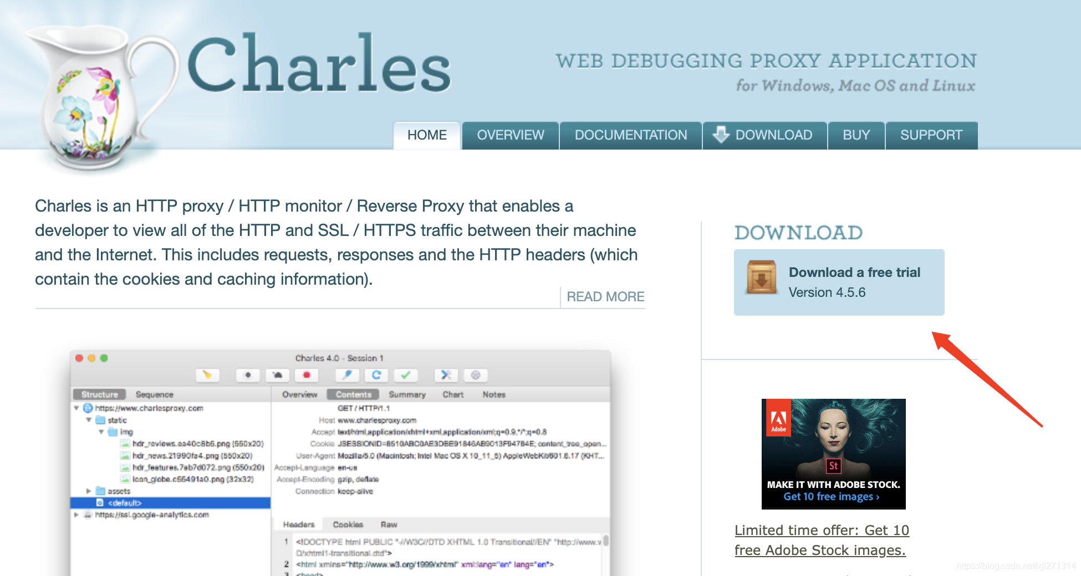Click the GET / HTTP/1.1 request line
The width and height of the screenshot is (1081, 576).
coord(364,408)
